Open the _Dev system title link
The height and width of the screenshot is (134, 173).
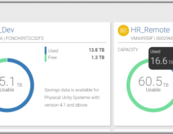coord(7,30)
